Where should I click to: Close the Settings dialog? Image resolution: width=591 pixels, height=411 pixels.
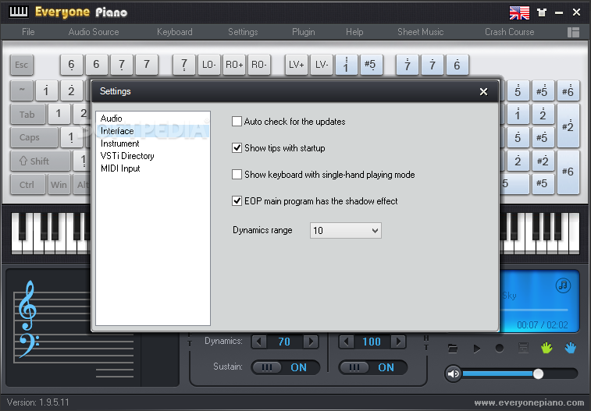pyautogui.click(x=483, y=91)
